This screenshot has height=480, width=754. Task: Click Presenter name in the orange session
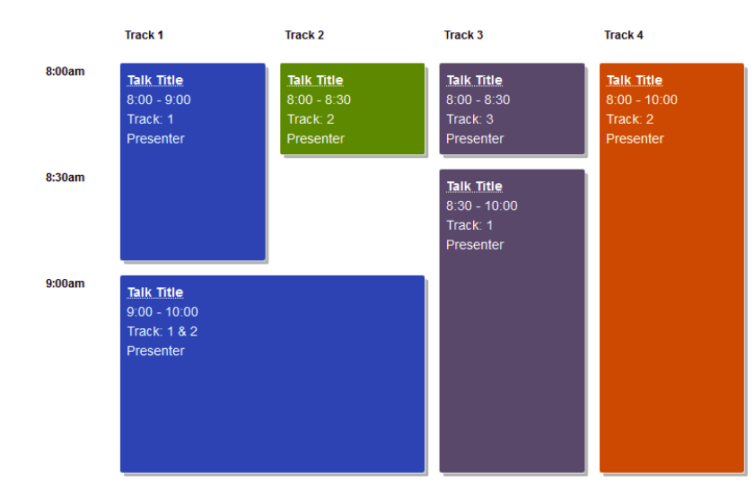[635, 139]
